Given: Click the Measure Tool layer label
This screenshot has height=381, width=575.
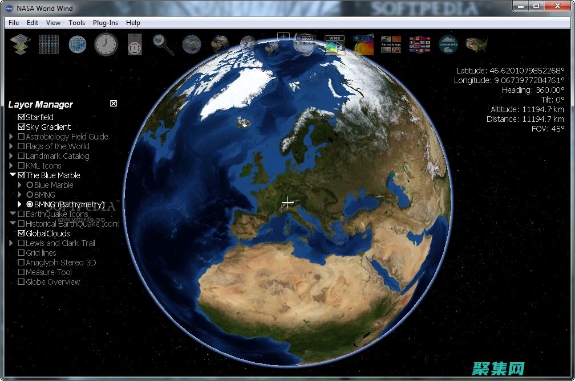Looking at the screenshot, I should point(48,272).
